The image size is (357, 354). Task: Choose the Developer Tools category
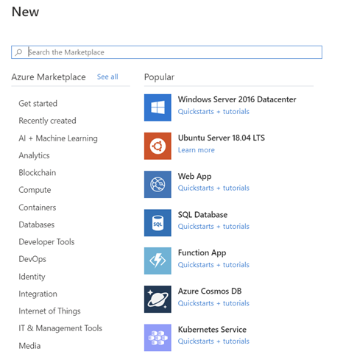(x=46, y=242)
